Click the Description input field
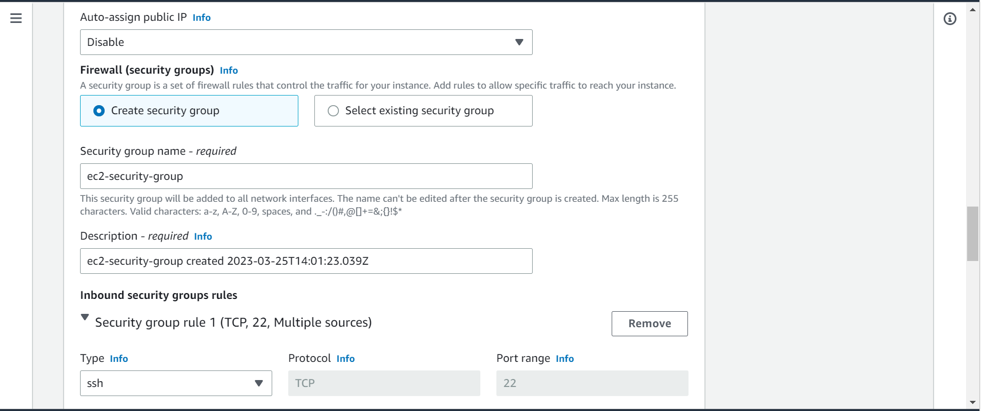The image size is (981, 411). click(306, 261)
